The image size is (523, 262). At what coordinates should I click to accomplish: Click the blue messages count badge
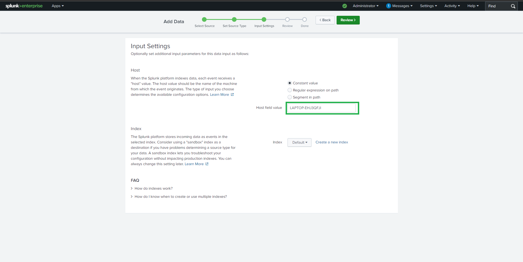point(388,6)
